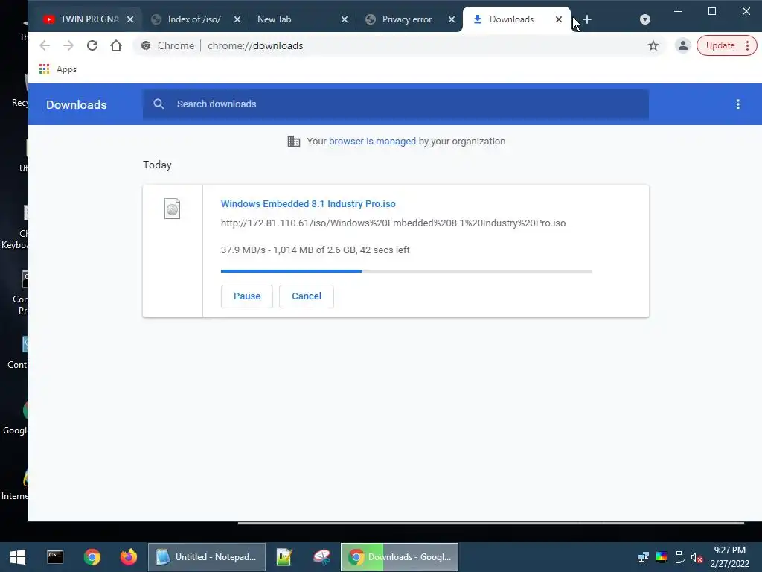Image resolution: width=762 pixels, height=572 pixels.
Task: Click the download progress bar
Action: click(406, 271)
